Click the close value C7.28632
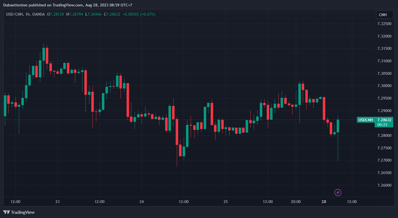 (112, 14)
